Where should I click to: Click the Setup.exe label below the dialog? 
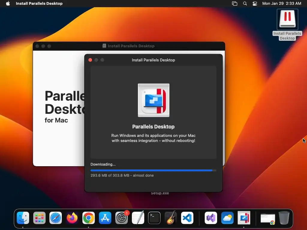pyautogui.click(x=160, y=193)
